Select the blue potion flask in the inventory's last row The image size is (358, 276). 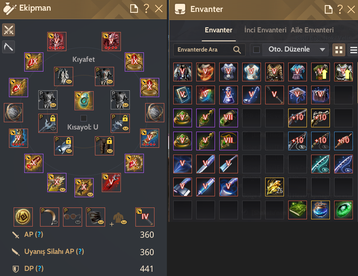[321, 210]
